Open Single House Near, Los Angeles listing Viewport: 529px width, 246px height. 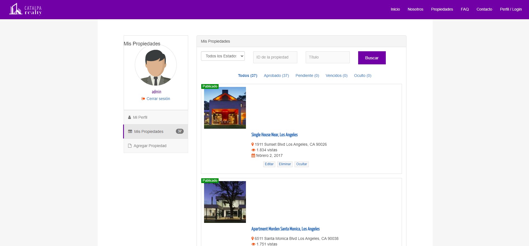tap(274, 135)
